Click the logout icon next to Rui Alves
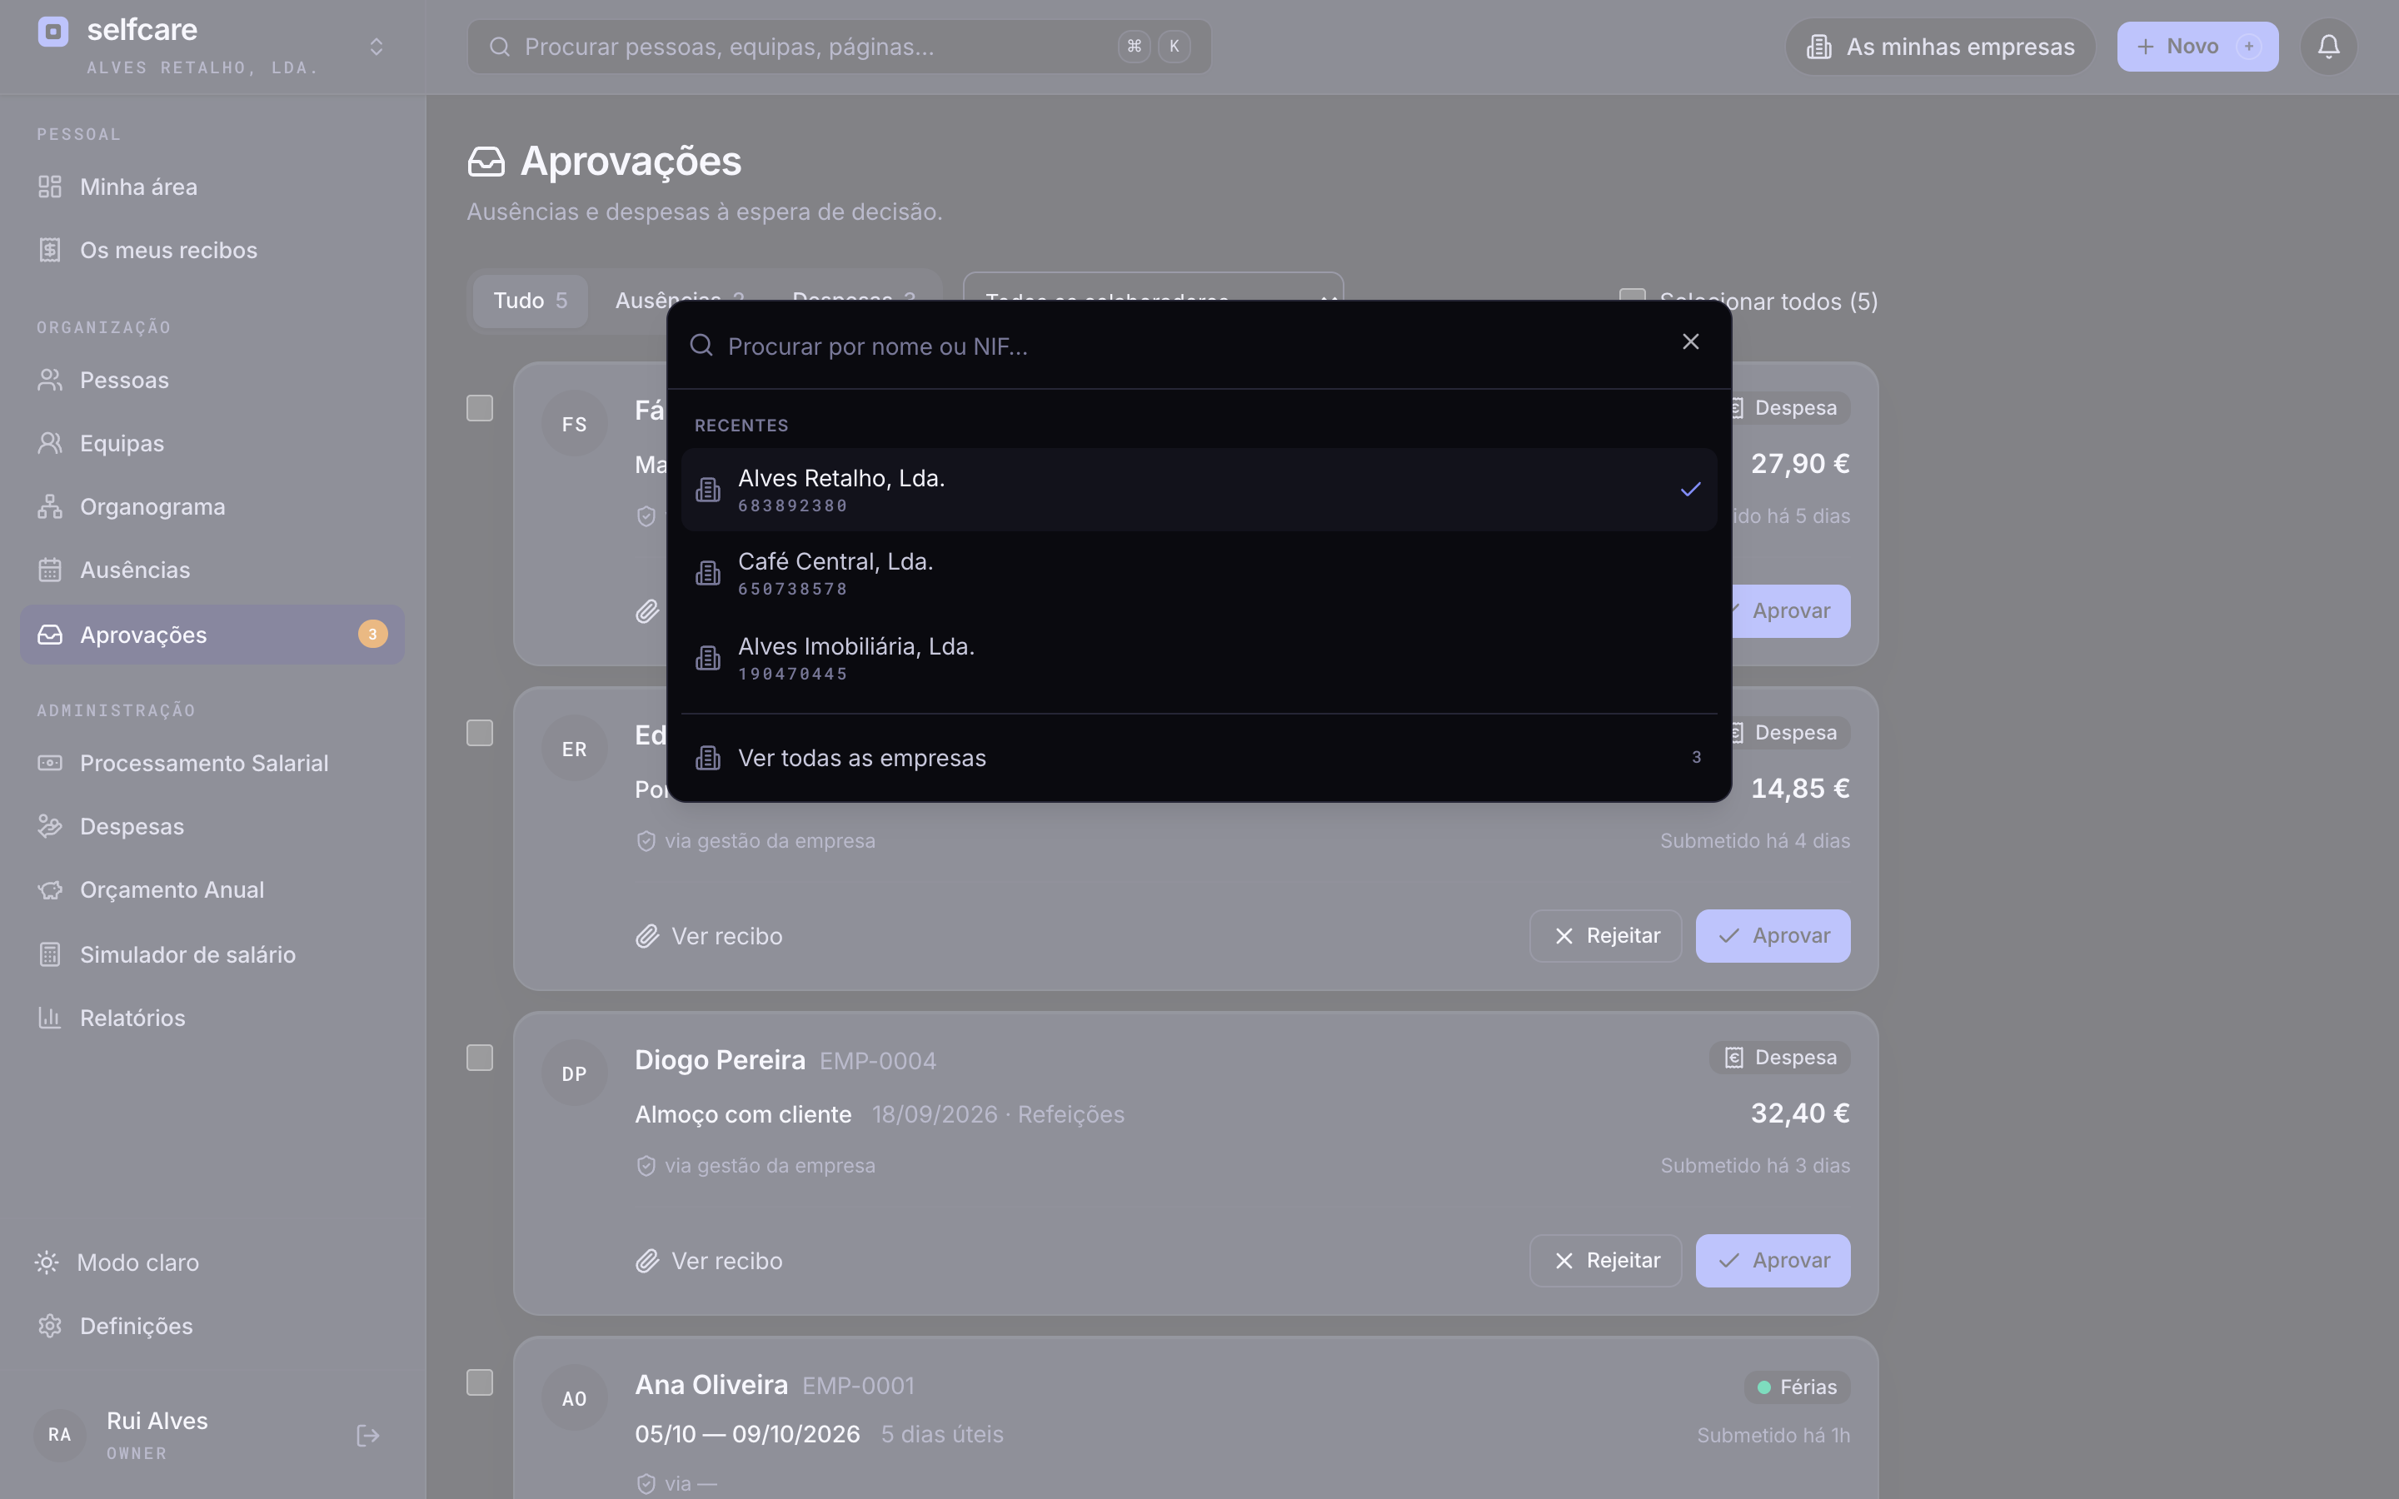Screen dimensions: 2399x1499 point(368,1435)
